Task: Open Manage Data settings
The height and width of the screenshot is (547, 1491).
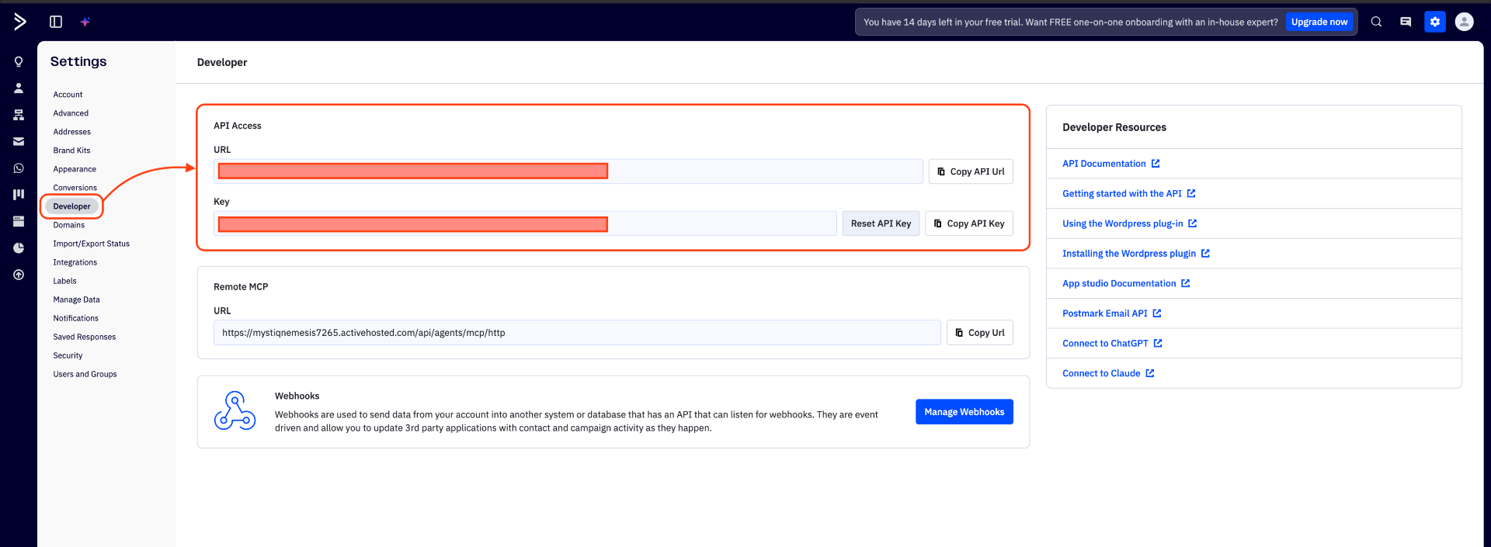Action: coord(77,299)
